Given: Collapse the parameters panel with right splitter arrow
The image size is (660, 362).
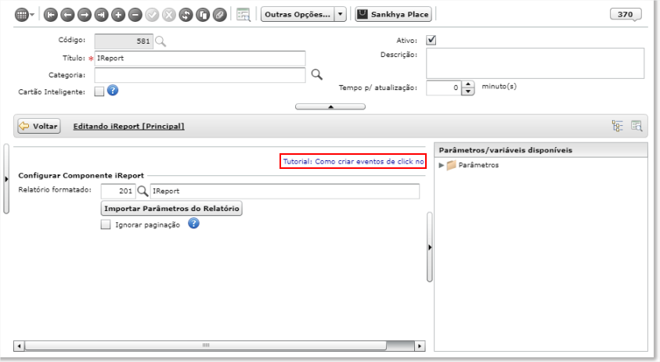Looking at the screenshot, I should [430, 247].
